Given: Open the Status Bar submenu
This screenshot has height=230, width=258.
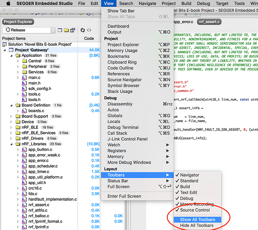Looking at the screenshot, I should [x=137, y=181].
